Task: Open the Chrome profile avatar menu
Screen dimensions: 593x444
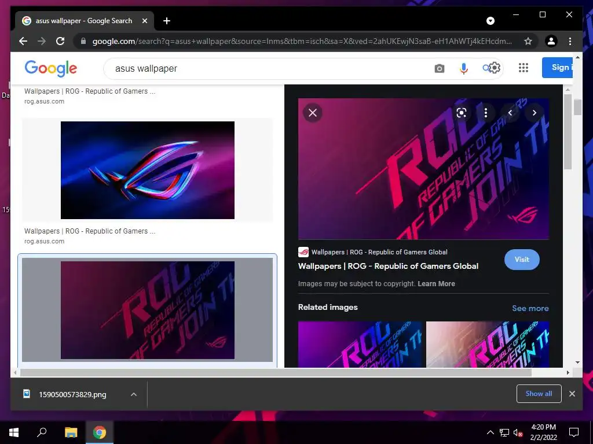Action: [x=551, y=41]
